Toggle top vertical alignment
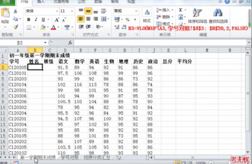 (x=81, y=10)
